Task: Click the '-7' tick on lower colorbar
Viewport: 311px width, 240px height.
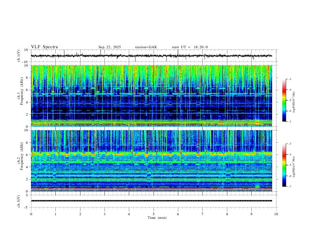Action: pos(290,186)
